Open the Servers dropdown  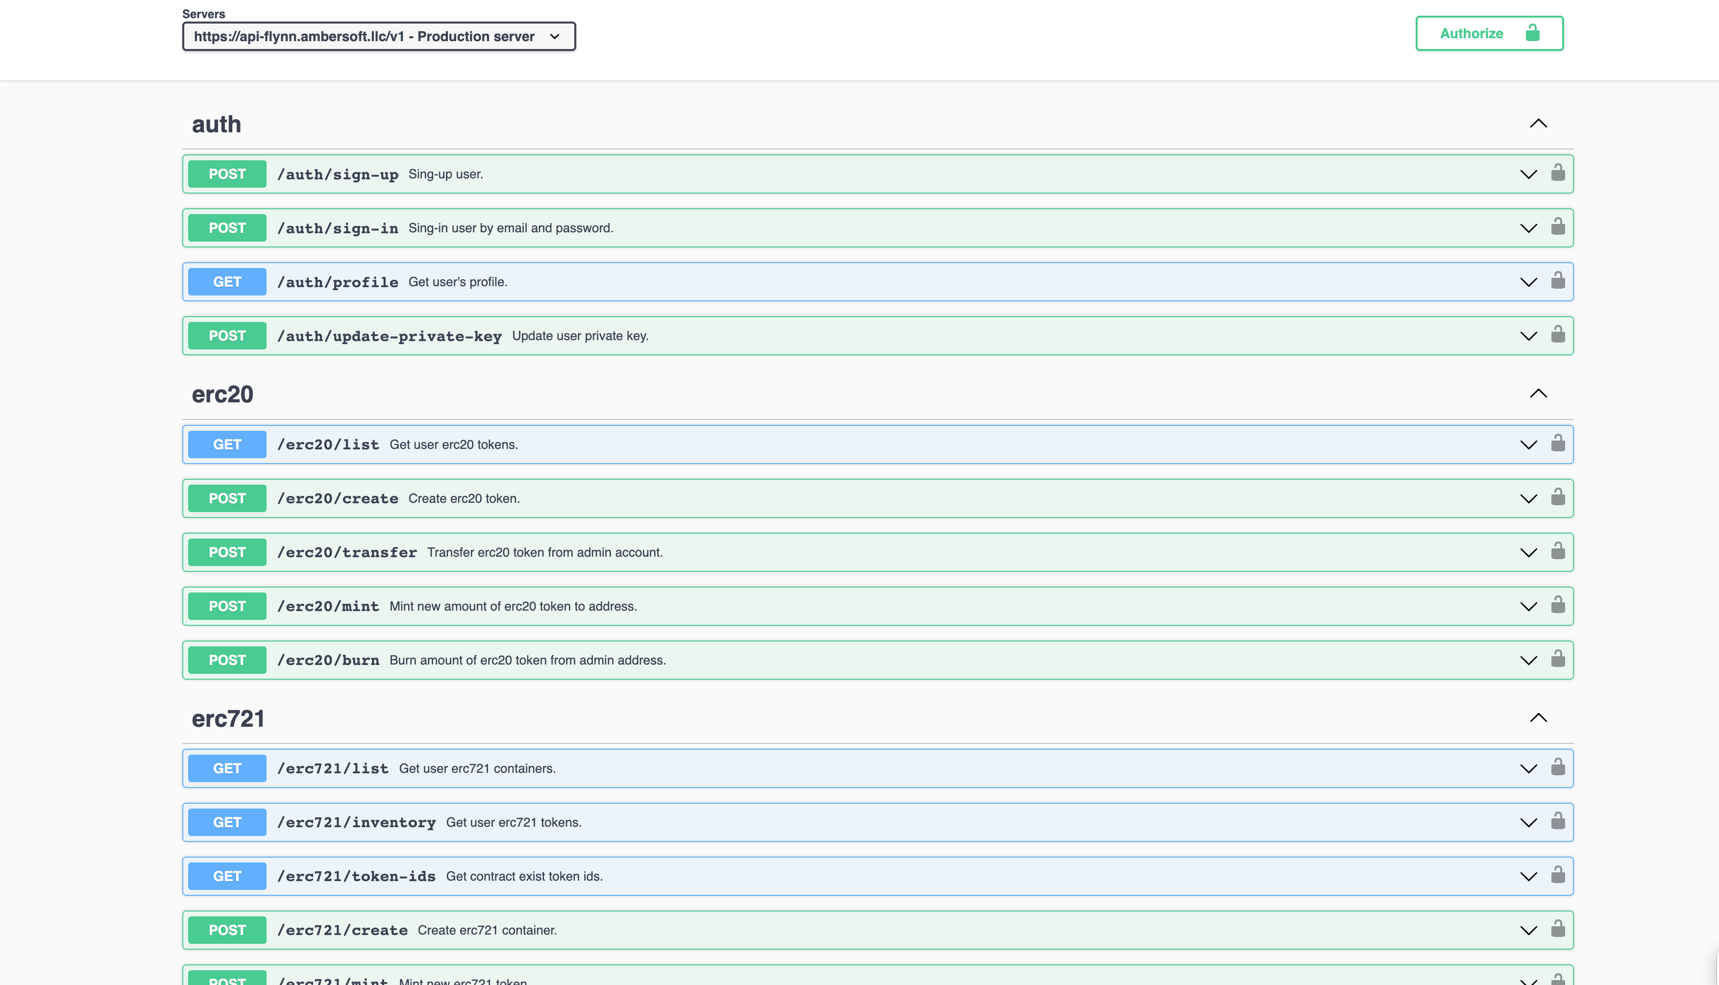[x=378, y=37]
